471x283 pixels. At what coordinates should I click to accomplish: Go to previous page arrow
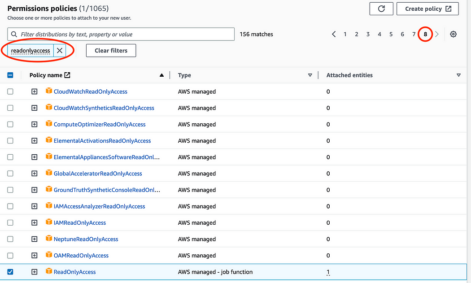[334, 34]
